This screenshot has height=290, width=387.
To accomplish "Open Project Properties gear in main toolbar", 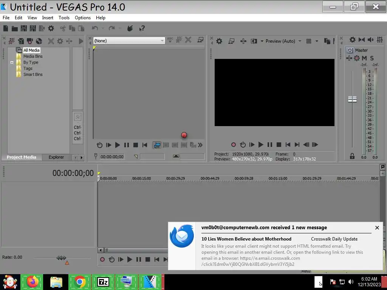I will coord(51,28).
